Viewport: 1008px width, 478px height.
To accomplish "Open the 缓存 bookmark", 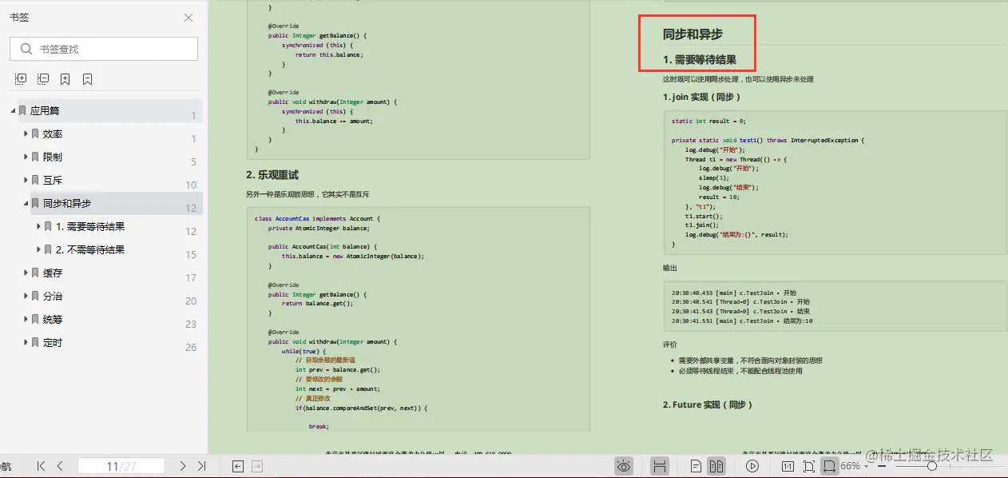I will coord(53,273).
